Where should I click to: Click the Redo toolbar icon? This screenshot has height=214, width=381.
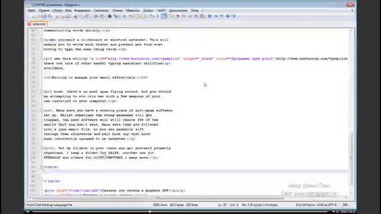click(x=102, y=16)
